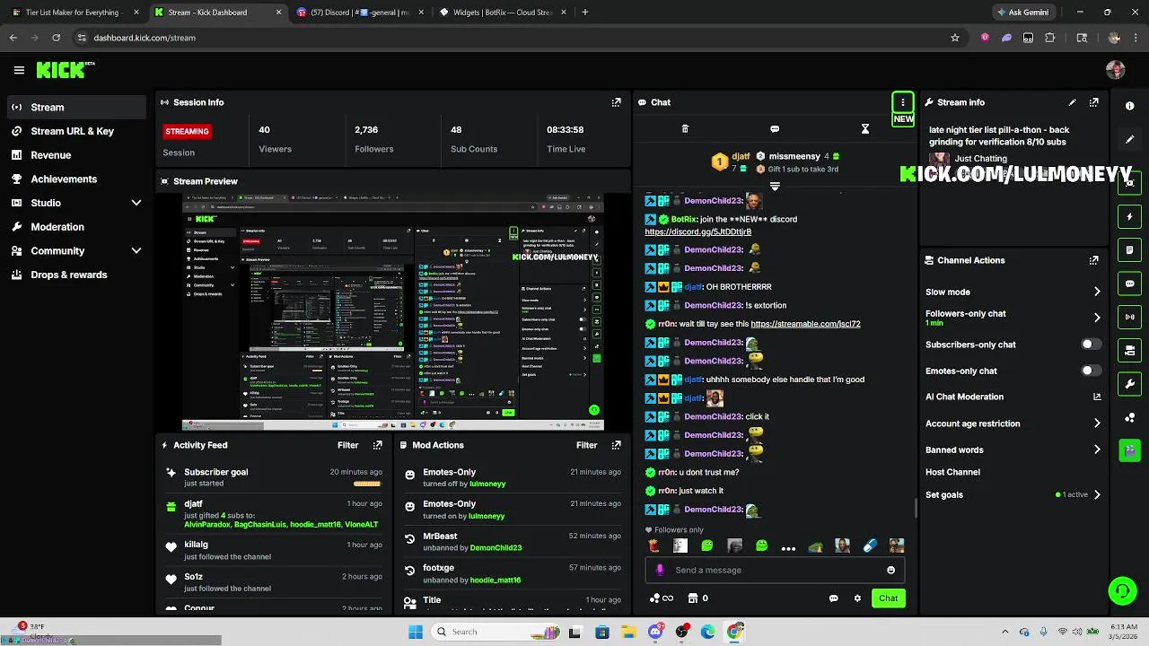The width and height of the screenshot is (1149, 646).
Task: Open Activity Feed Filter
Action: (x=348, y=445)
